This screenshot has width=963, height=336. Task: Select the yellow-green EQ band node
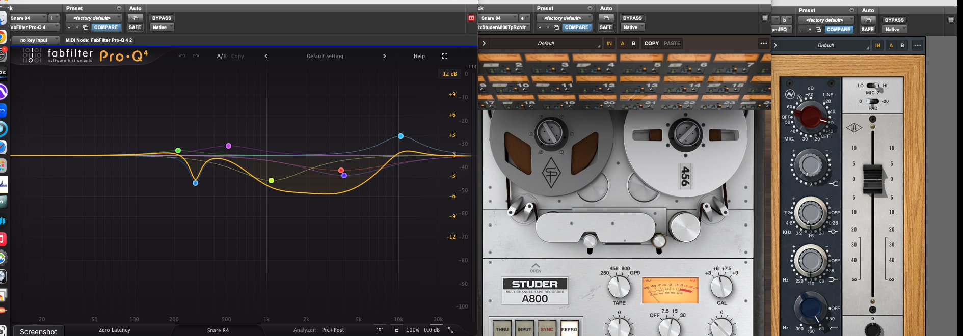tap(271, 180)
